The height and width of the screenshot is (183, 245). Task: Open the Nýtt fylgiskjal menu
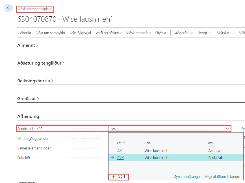(80, 33)
